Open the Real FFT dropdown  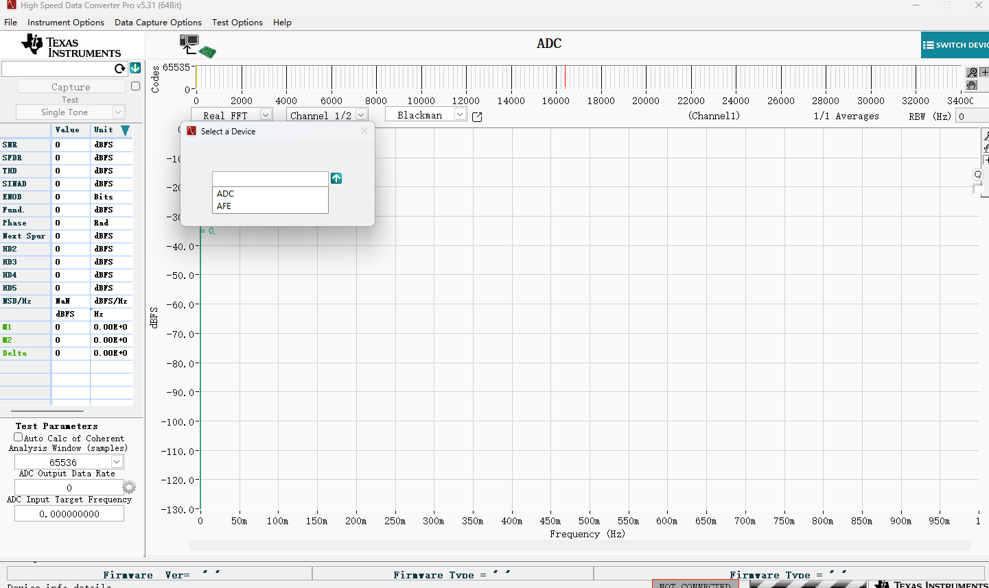click(x=266, y=115)
